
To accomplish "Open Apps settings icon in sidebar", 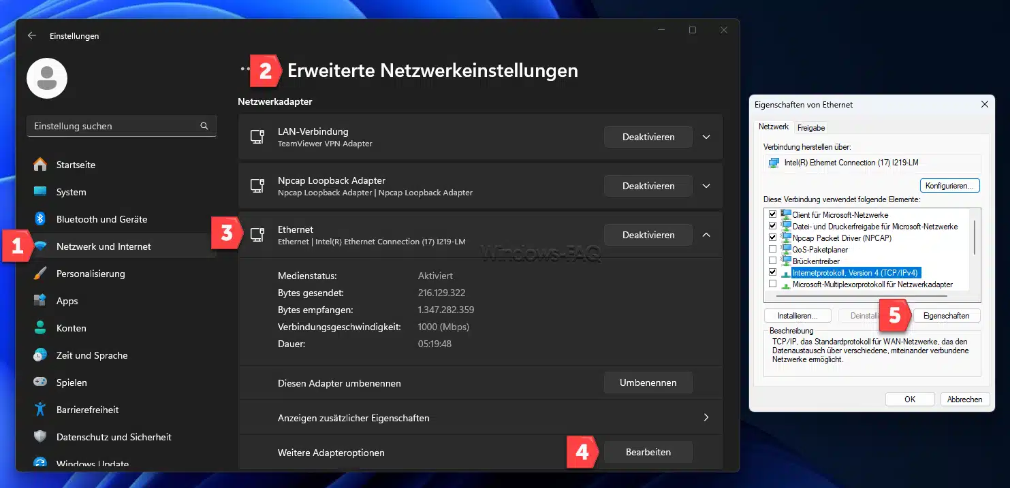I will click(40, 301).
